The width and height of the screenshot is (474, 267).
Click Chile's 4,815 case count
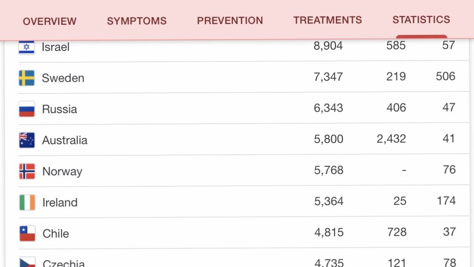pyautogui.click(x=329, y=233)
